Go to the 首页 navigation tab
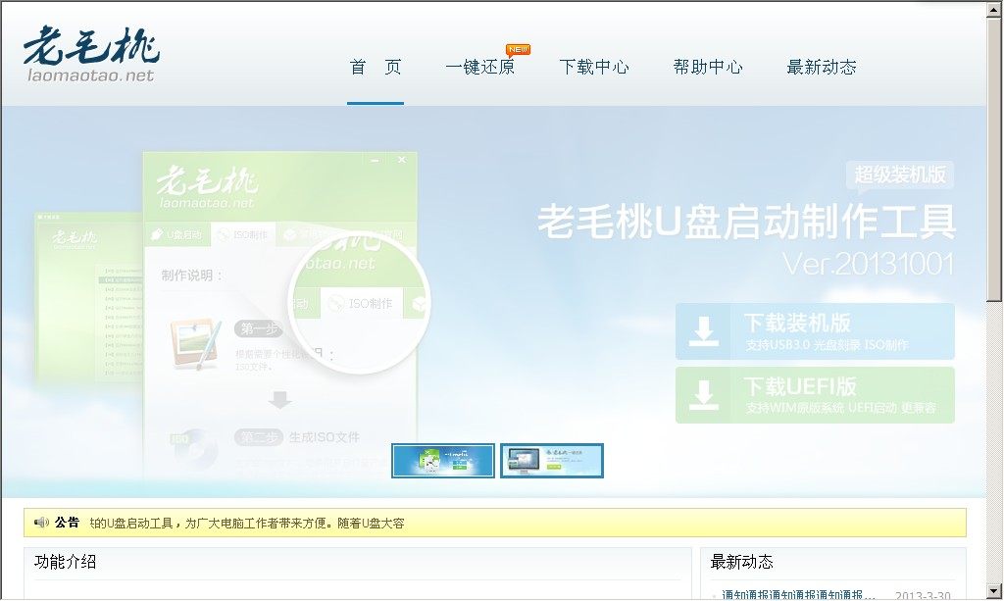This screenshot has height=601, width=1004. pos(376,68)
